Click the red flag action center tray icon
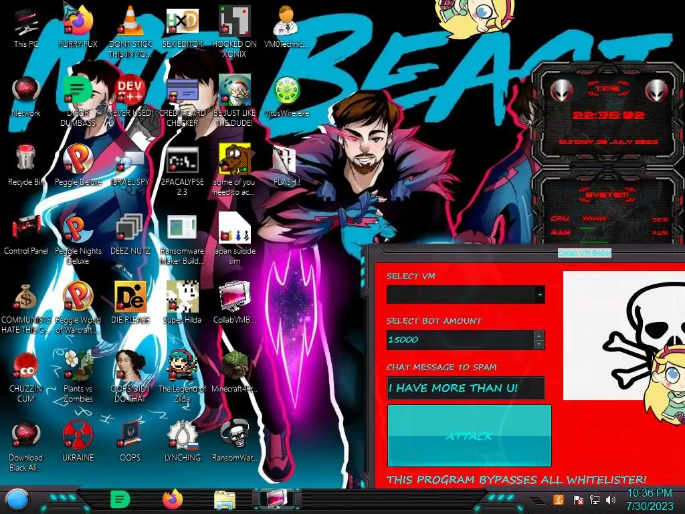This screenshot has height=514, width=685. pyautogui.click(x=578, y=499)
